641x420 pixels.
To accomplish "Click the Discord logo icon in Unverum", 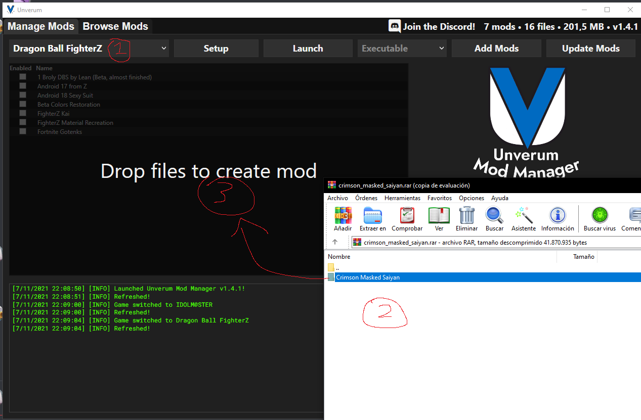I will pos(395,26).
